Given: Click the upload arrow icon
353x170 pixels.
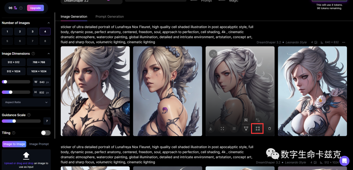Looking at the screenshot, I should (26, 156).
